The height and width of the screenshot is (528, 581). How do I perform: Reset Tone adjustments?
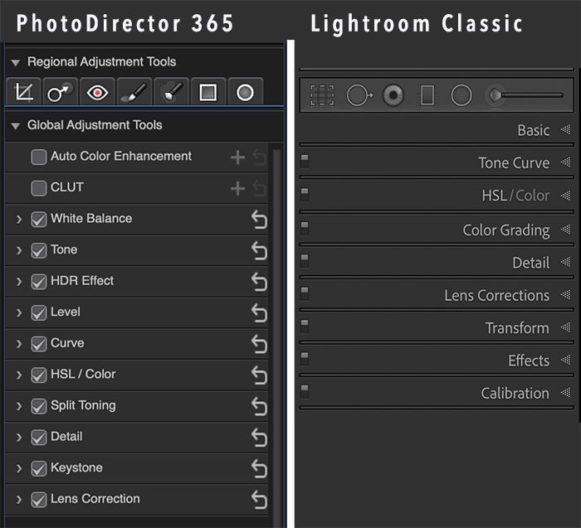(259, 250)
